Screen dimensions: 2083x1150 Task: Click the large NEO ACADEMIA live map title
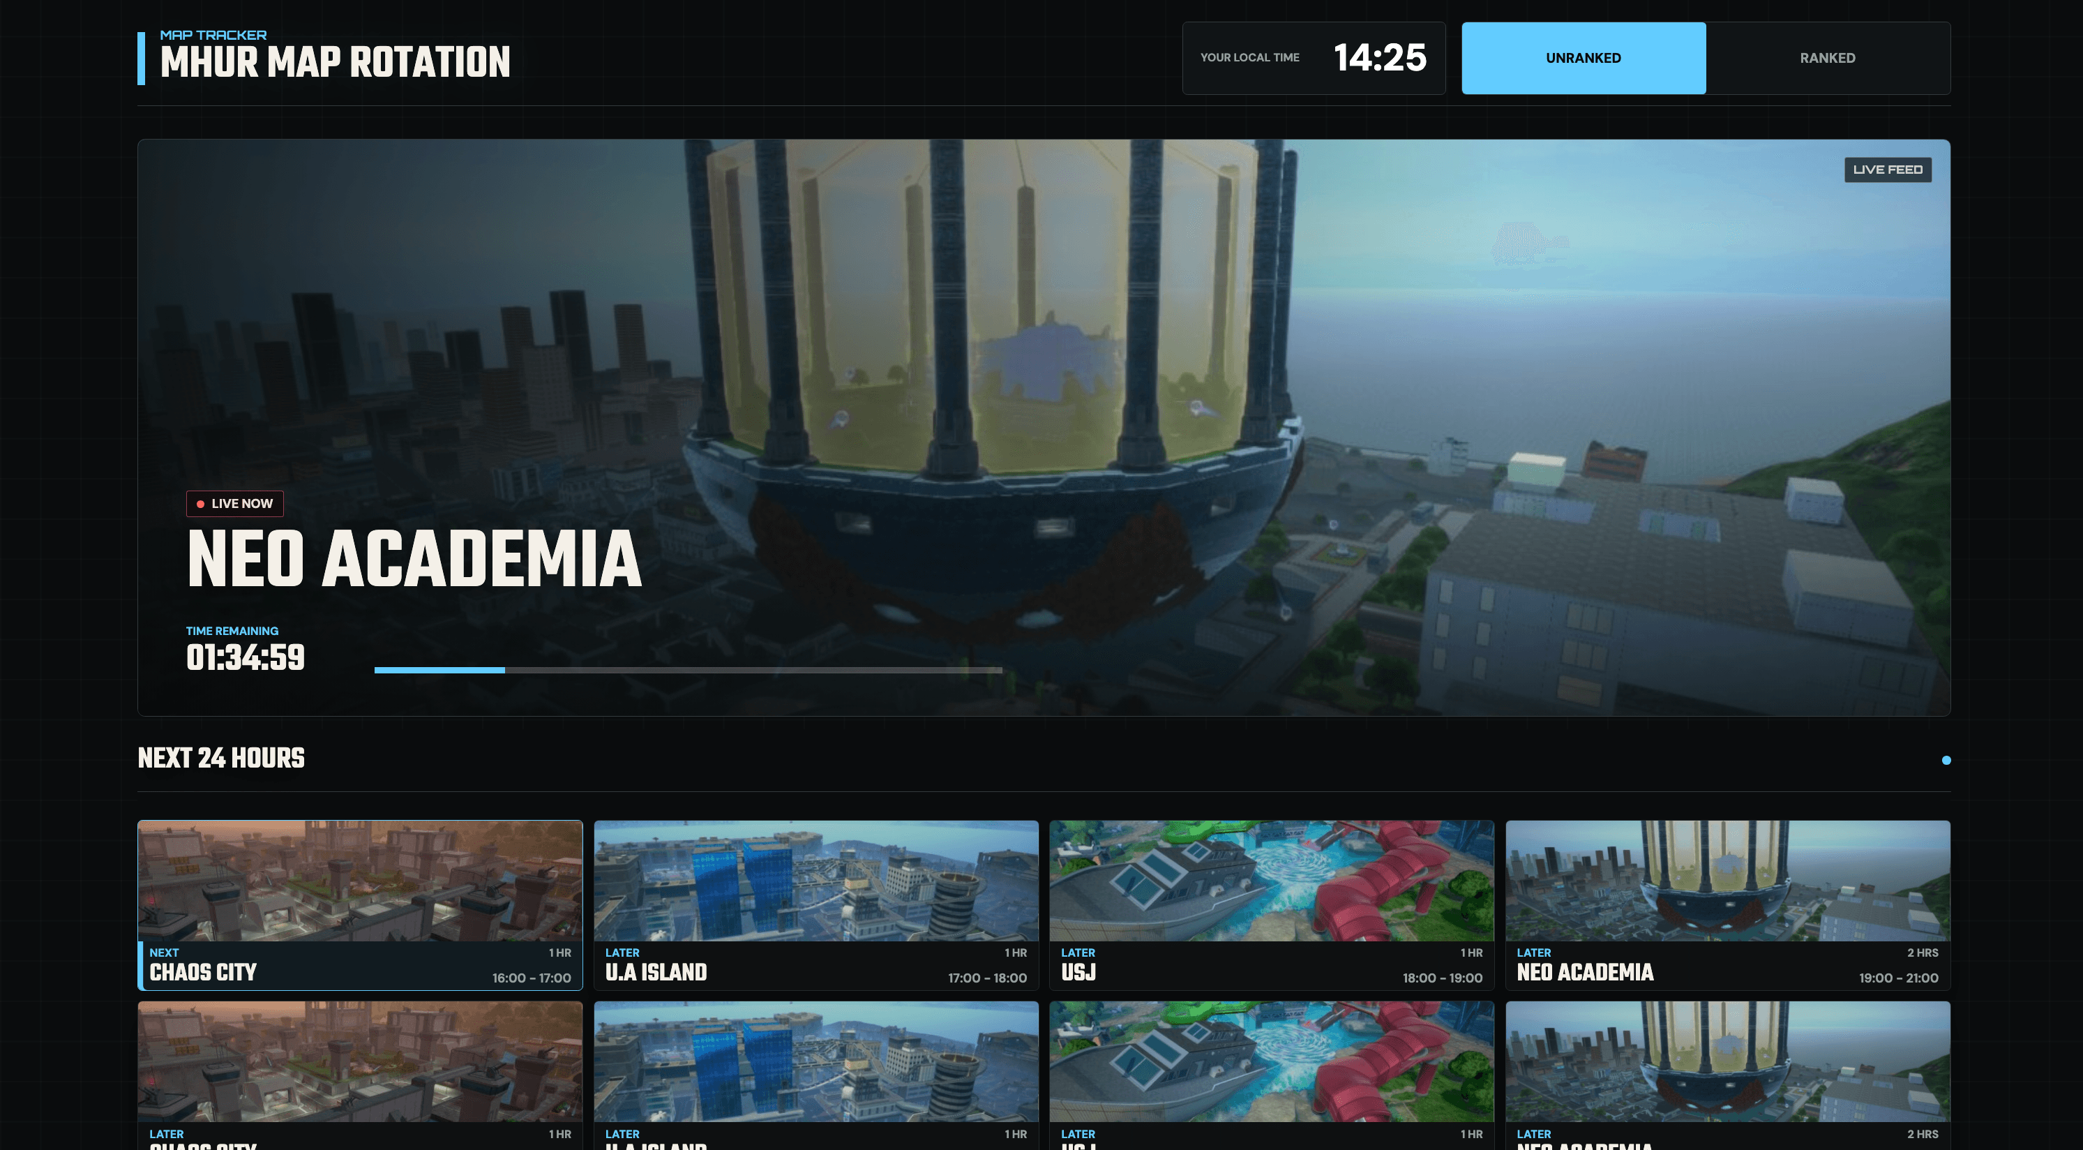click(x=414, y=558)
